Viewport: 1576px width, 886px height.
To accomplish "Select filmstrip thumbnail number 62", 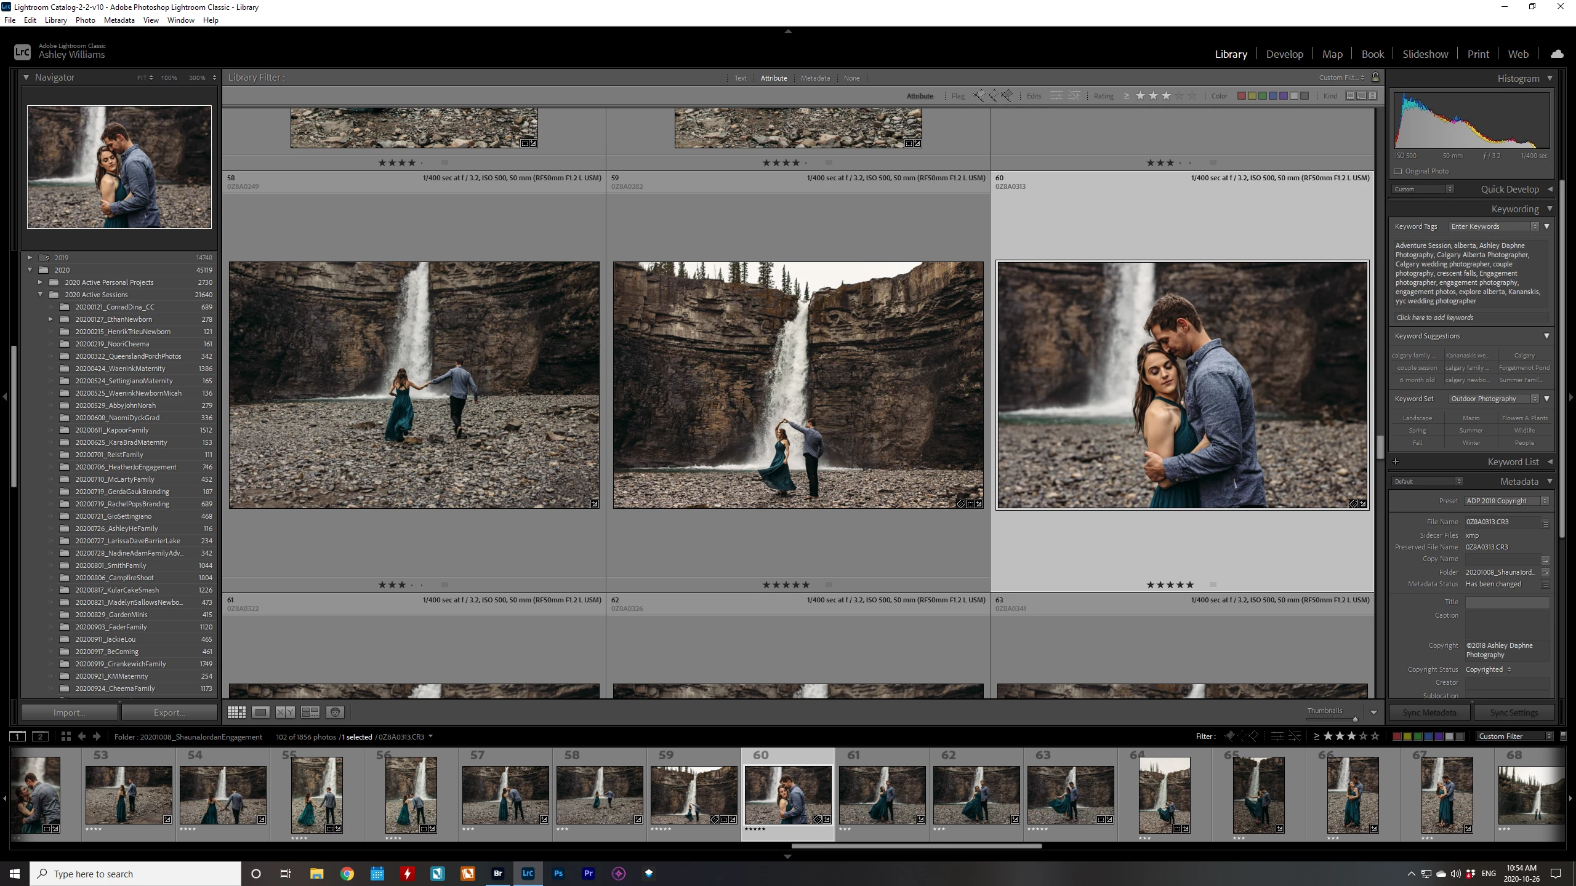I will 976,794.
